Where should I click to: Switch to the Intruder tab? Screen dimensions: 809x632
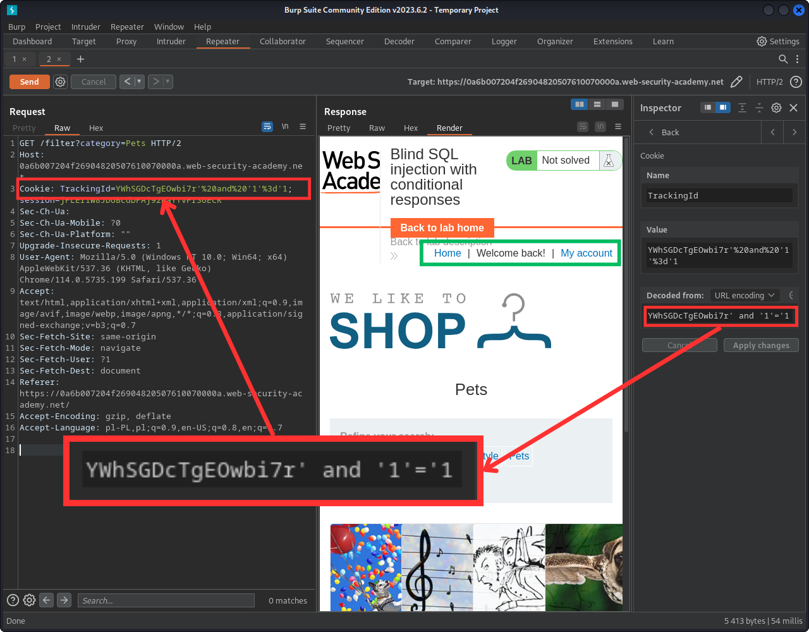coord(171,41)
